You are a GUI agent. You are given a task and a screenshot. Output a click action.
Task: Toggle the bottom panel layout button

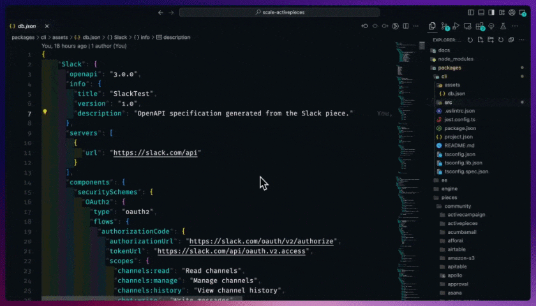click(x=482, y=12)
